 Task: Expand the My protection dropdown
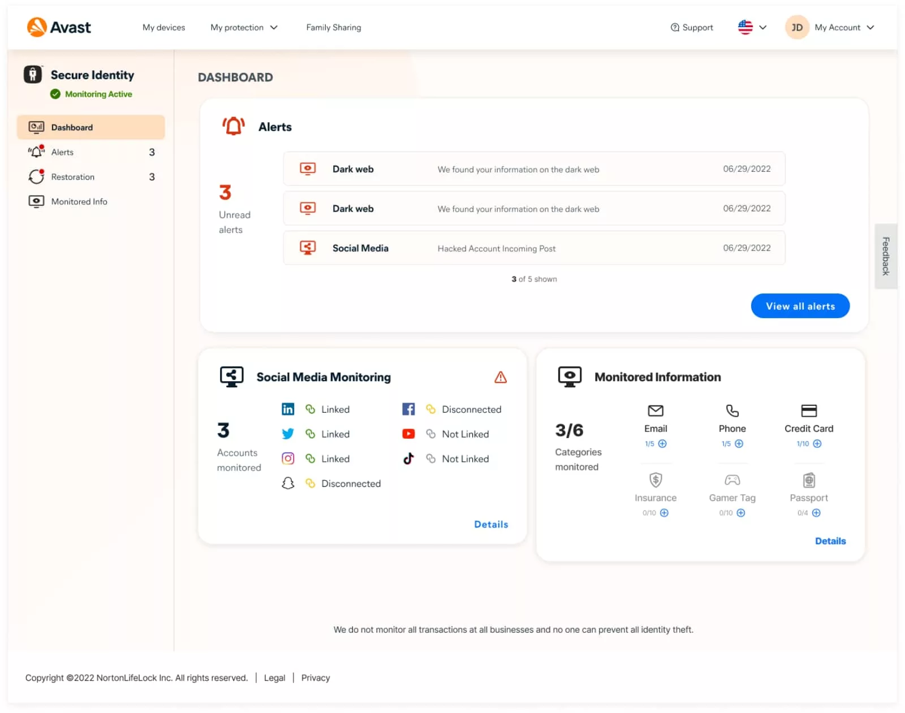244,27
